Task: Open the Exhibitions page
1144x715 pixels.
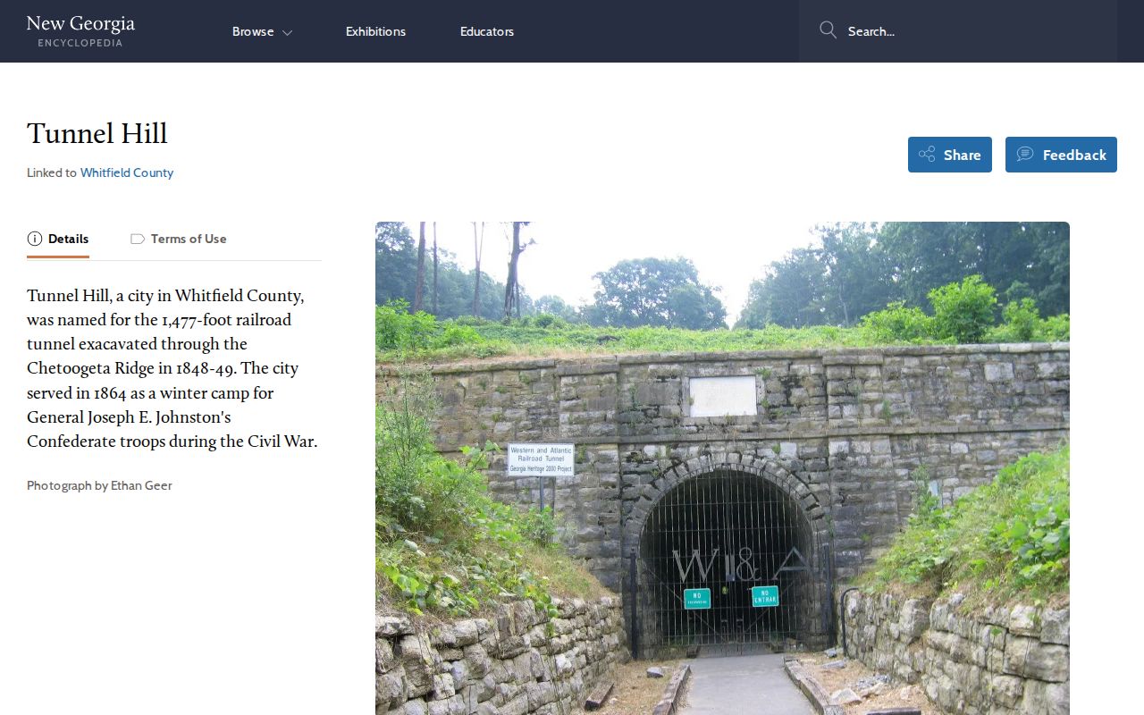Action: click(x=375, y=31)
